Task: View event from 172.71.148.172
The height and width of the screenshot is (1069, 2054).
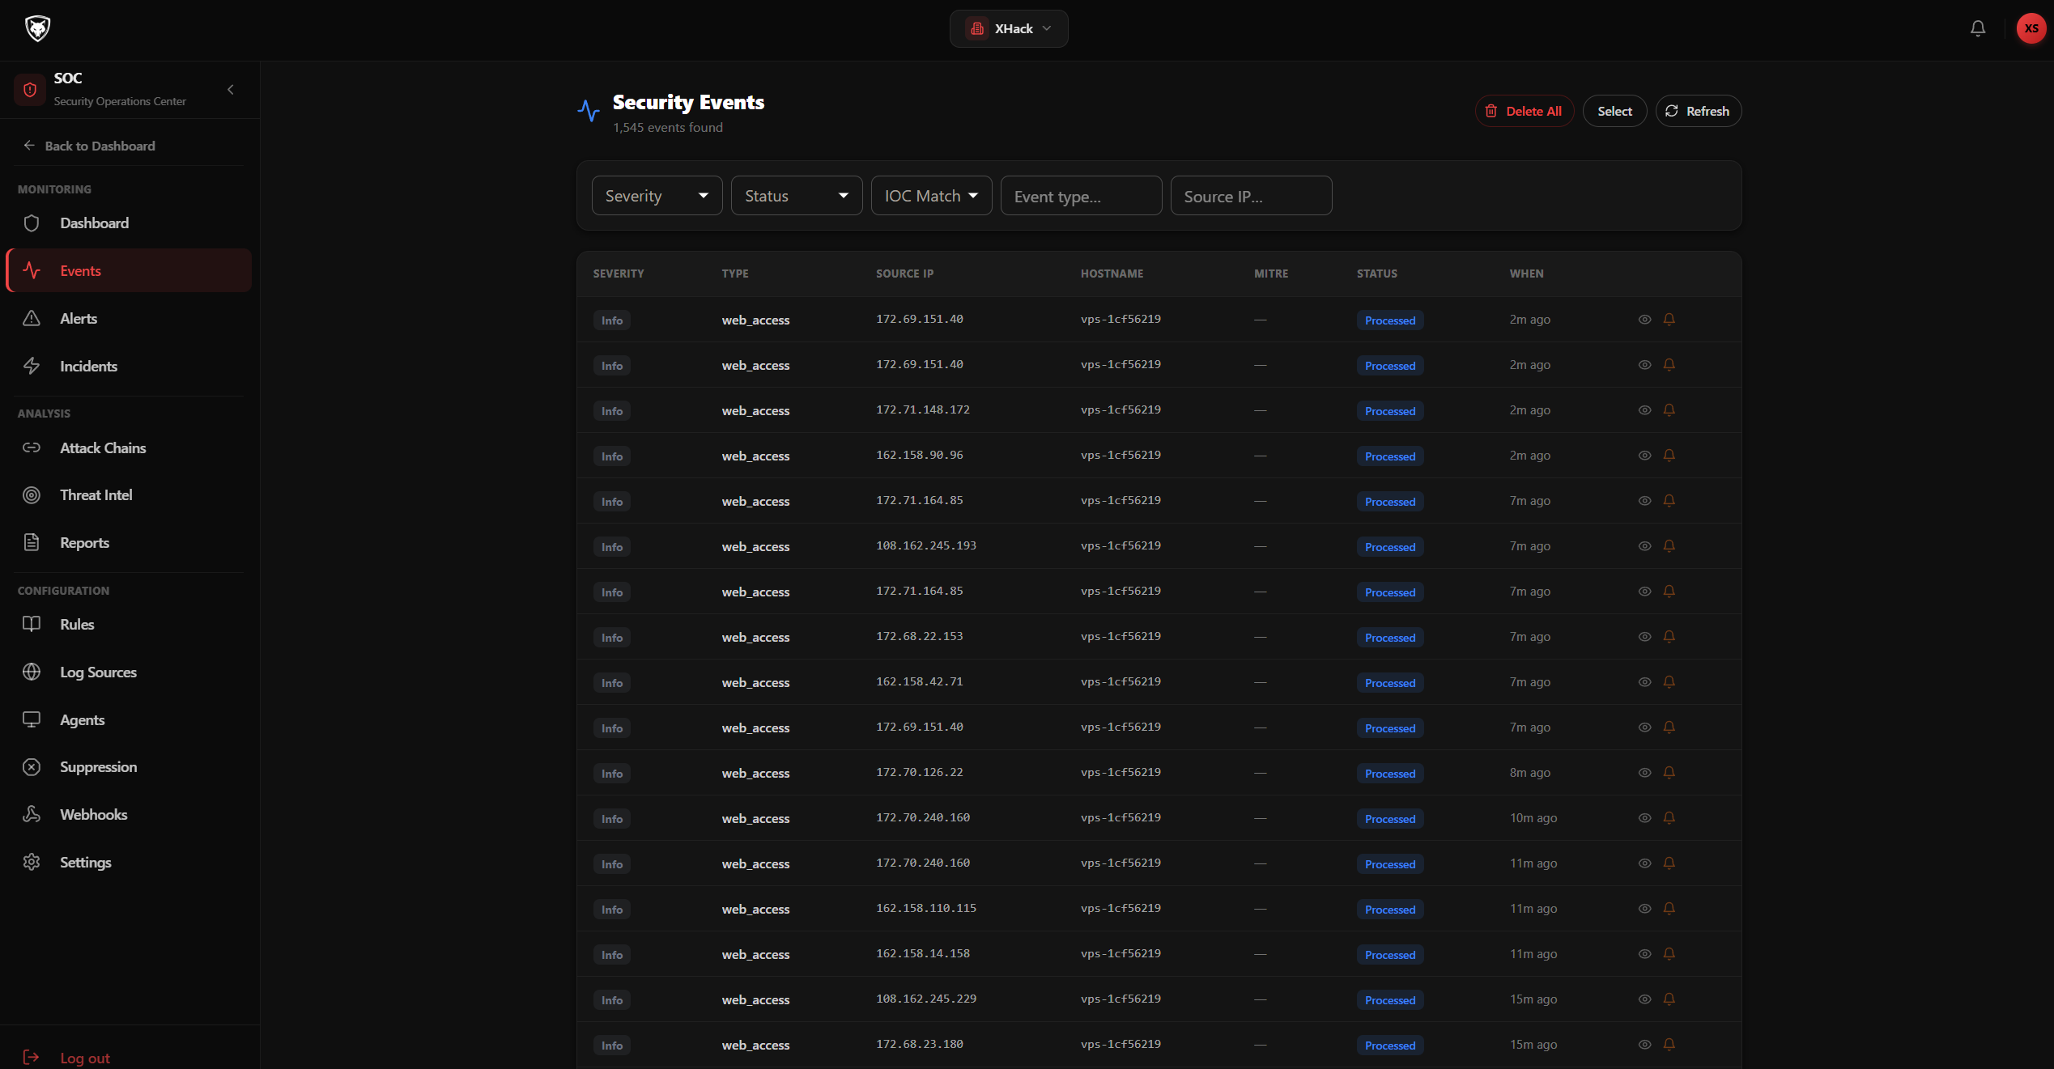Action: [1644, 410]
